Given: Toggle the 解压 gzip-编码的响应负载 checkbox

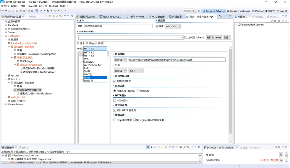Looking at the screenshot, I should point(134,120).
